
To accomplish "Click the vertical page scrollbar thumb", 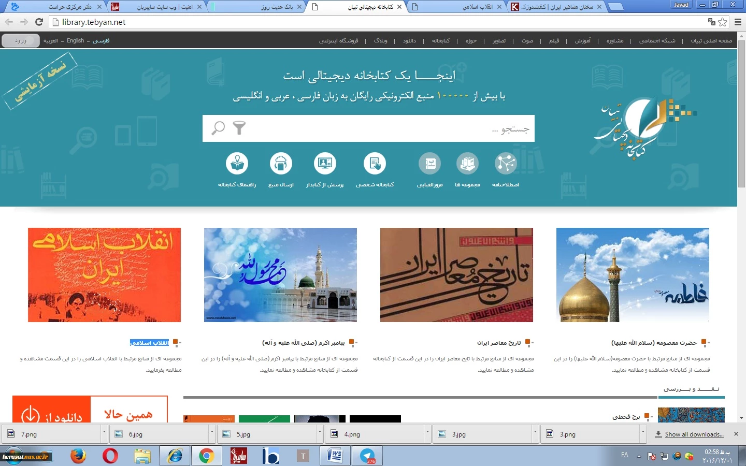I will click(741, 114).
